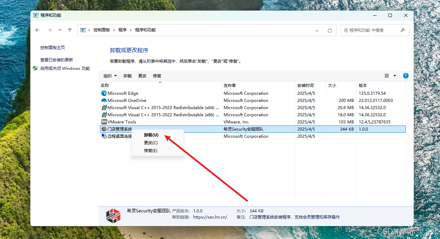Image resolution: width=440 pixels, height=239 pixels.
Task: Expand the chevron before 控制面板 breadcrumb
Action: (89, 30)
